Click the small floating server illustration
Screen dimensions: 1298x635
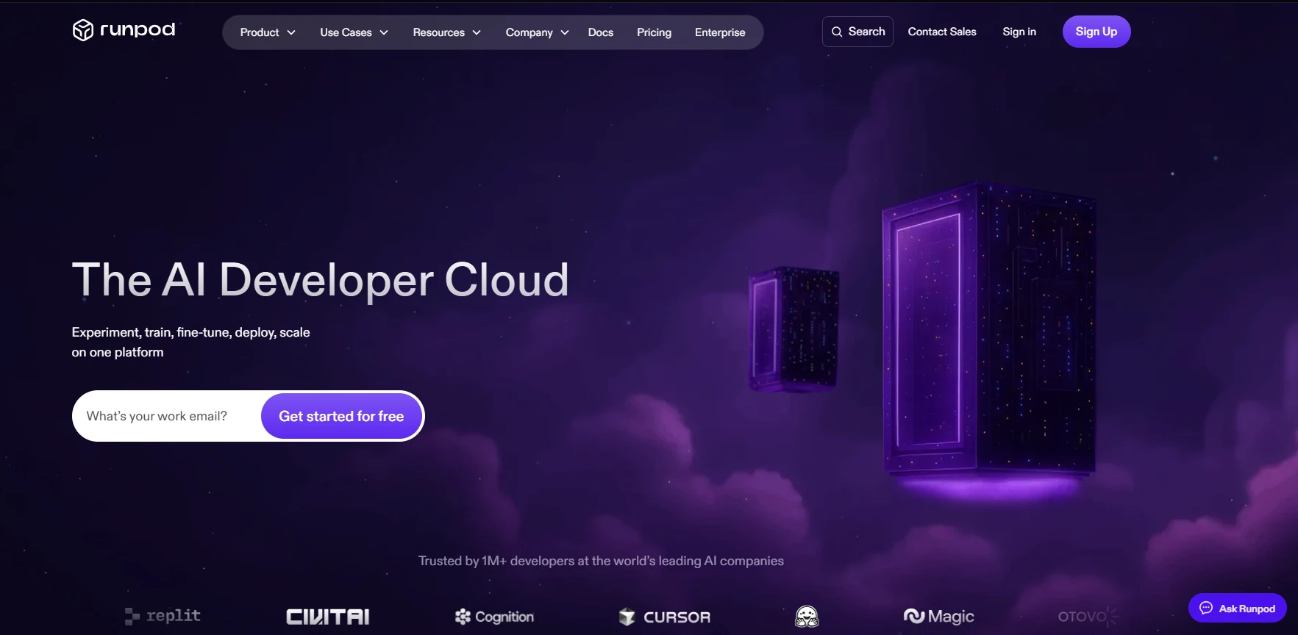click(794, 329)
